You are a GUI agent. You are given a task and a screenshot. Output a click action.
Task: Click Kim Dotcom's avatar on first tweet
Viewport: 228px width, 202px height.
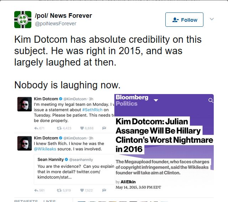point(25,104)
